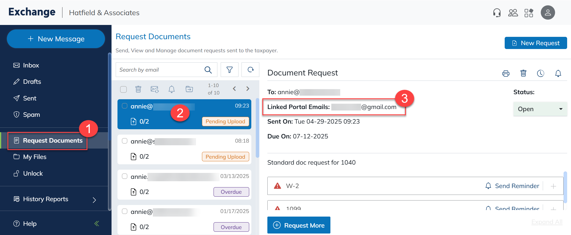
Task: Click the Request More button
Action: (x=299, y=225)
